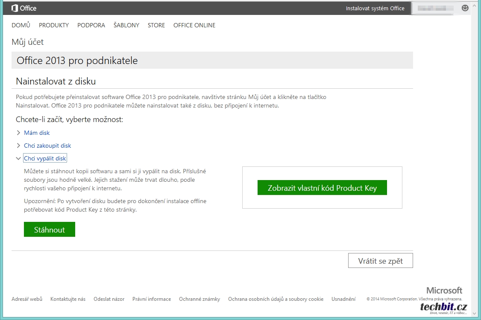Image resolution: width=481 pixels, height=320 pixels.
Task: Open the PODPORA navigation item
Action: [91, 25]
